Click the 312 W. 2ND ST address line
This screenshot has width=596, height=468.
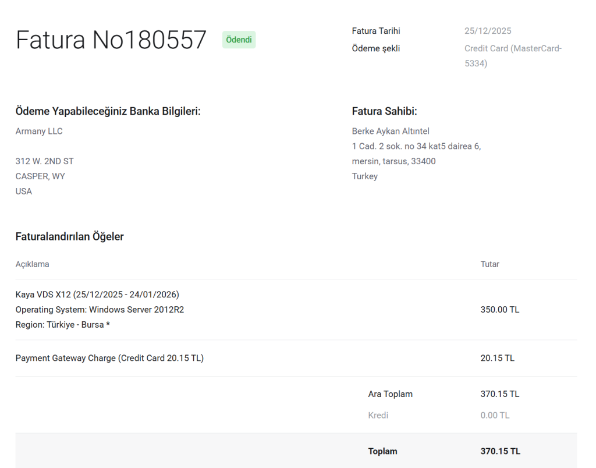point(44,161)
